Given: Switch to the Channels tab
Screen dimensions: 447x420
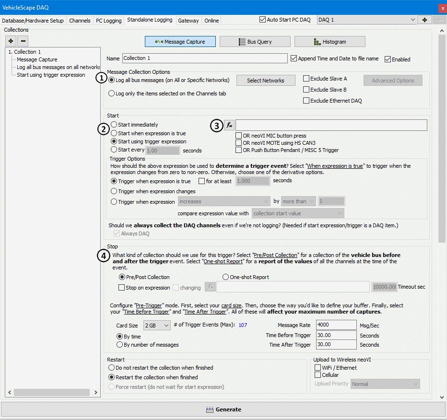Looking at the screenshot, I should [x=80, y=21].
